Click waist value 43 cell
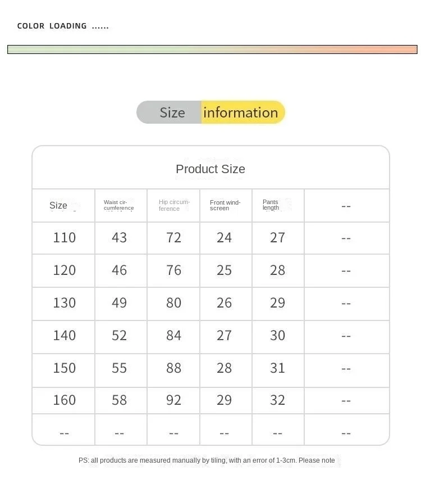 pos(119,238)
